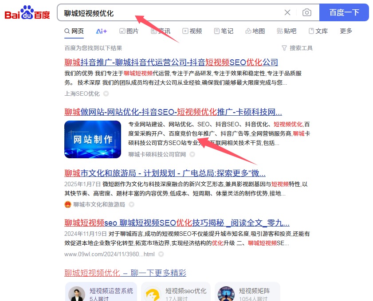373x301 pixels.
Task: Open 搜索工具 filter
Action: pyautogui.click(x=297, y=48)
